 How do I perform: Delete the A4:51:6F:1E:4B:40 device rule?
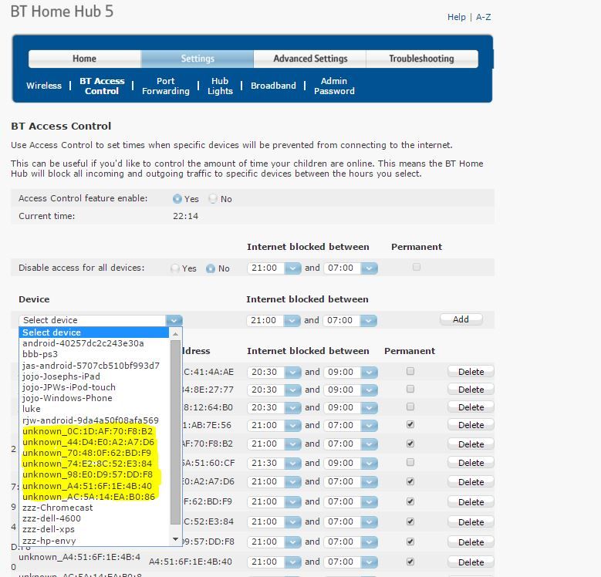tap(471, 562)
